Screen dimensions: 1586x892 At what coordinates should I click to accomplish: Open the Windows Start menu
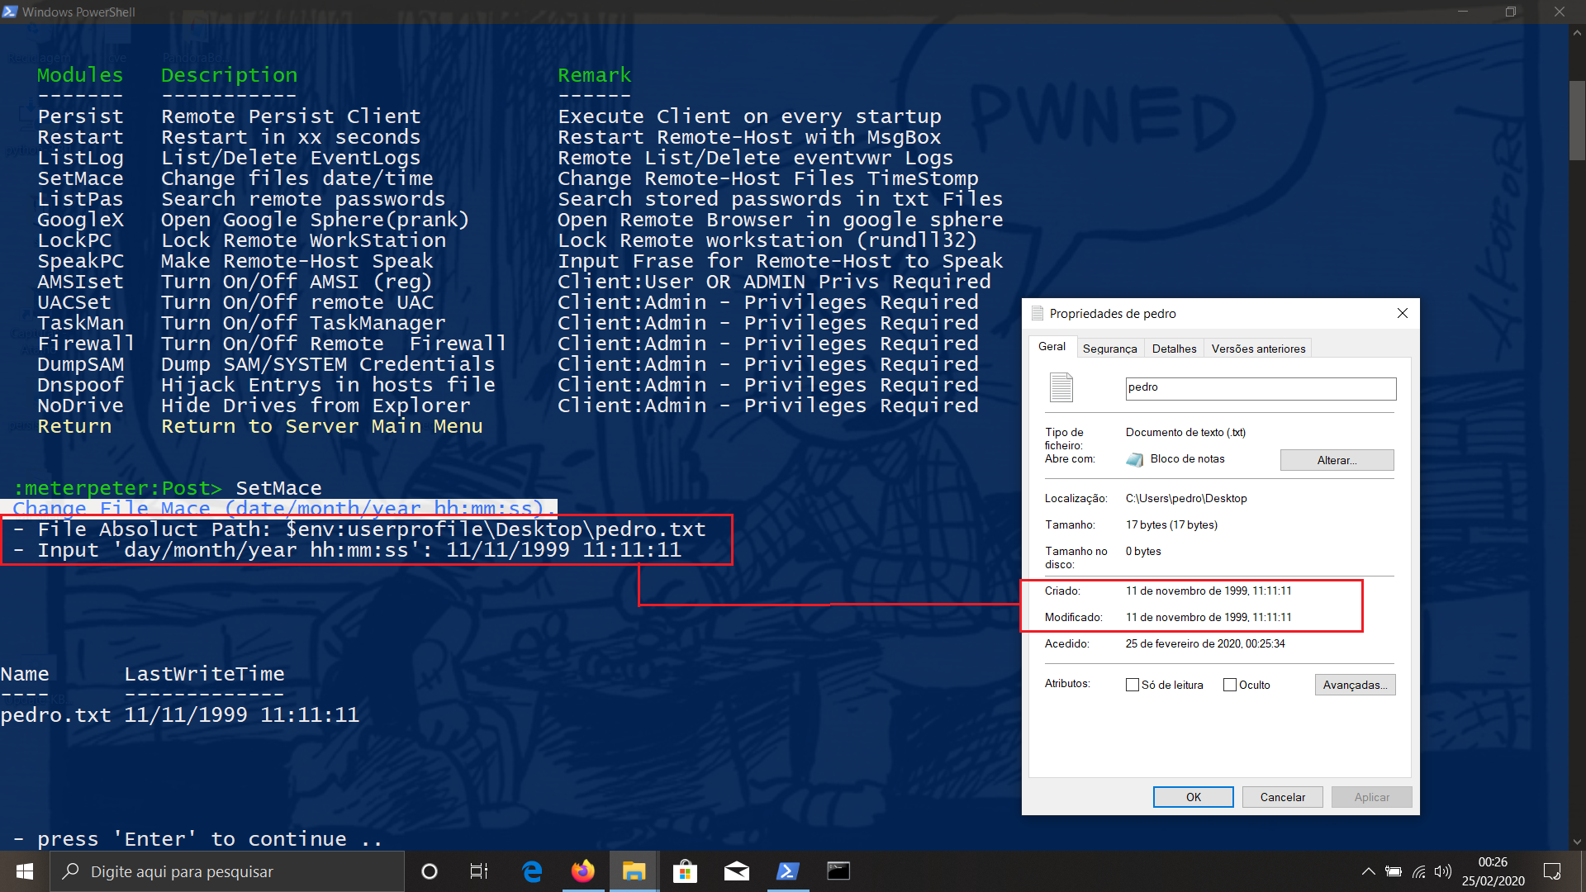[25, 871]
